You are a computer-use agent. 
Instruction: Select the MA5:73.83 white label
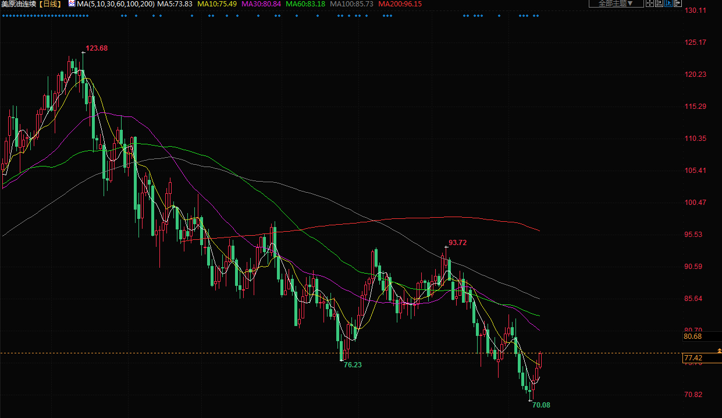click(175, 4)
